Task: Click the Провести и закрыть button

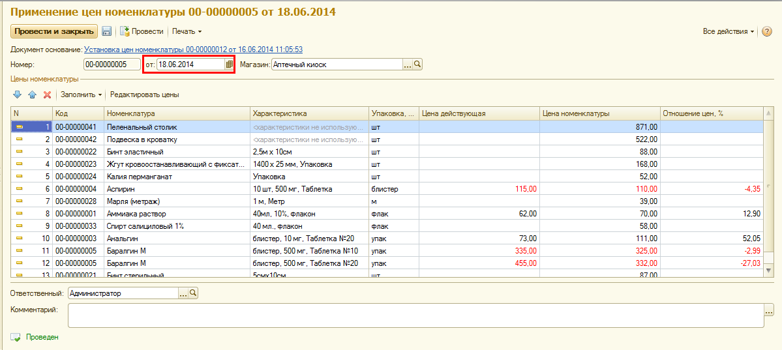Action: pyautogui.click(x=54, y=31)
